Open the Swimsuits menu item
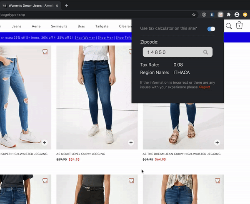 (x=59, y=26)
